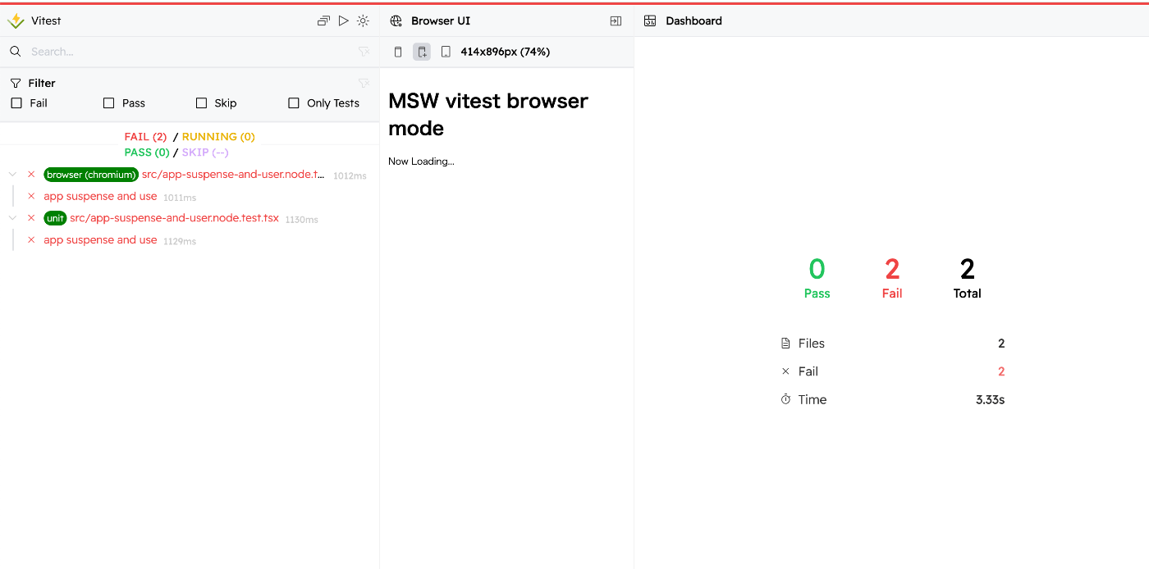
Task: Click the 1012ms duration text
Action: tap(350, 175)
